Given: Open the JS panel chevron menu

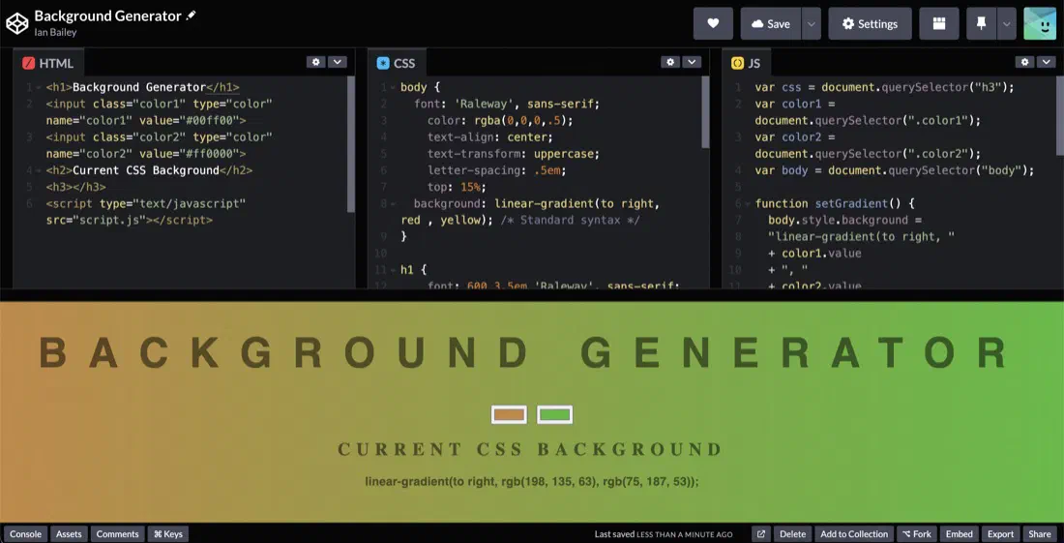Looking at the screenshot, I should [1047, 62].
